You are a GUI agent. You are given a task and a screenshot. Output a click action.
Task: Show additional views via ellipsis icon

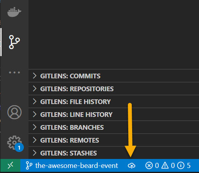pyautogui.click(x=14, y=72)
